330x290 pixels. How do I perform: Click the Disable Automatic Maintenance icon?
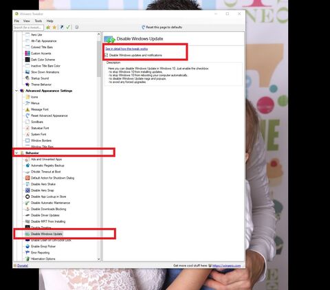pos(27,203)
